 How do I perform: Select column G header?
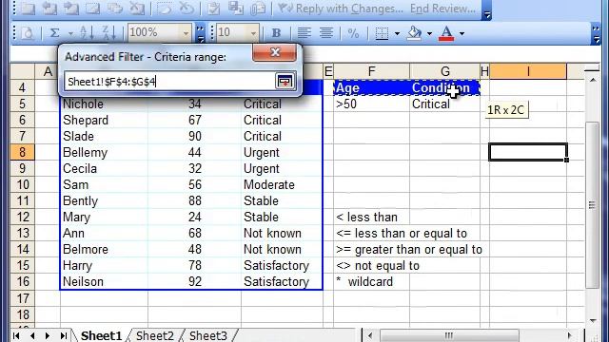tap(445, 71)
